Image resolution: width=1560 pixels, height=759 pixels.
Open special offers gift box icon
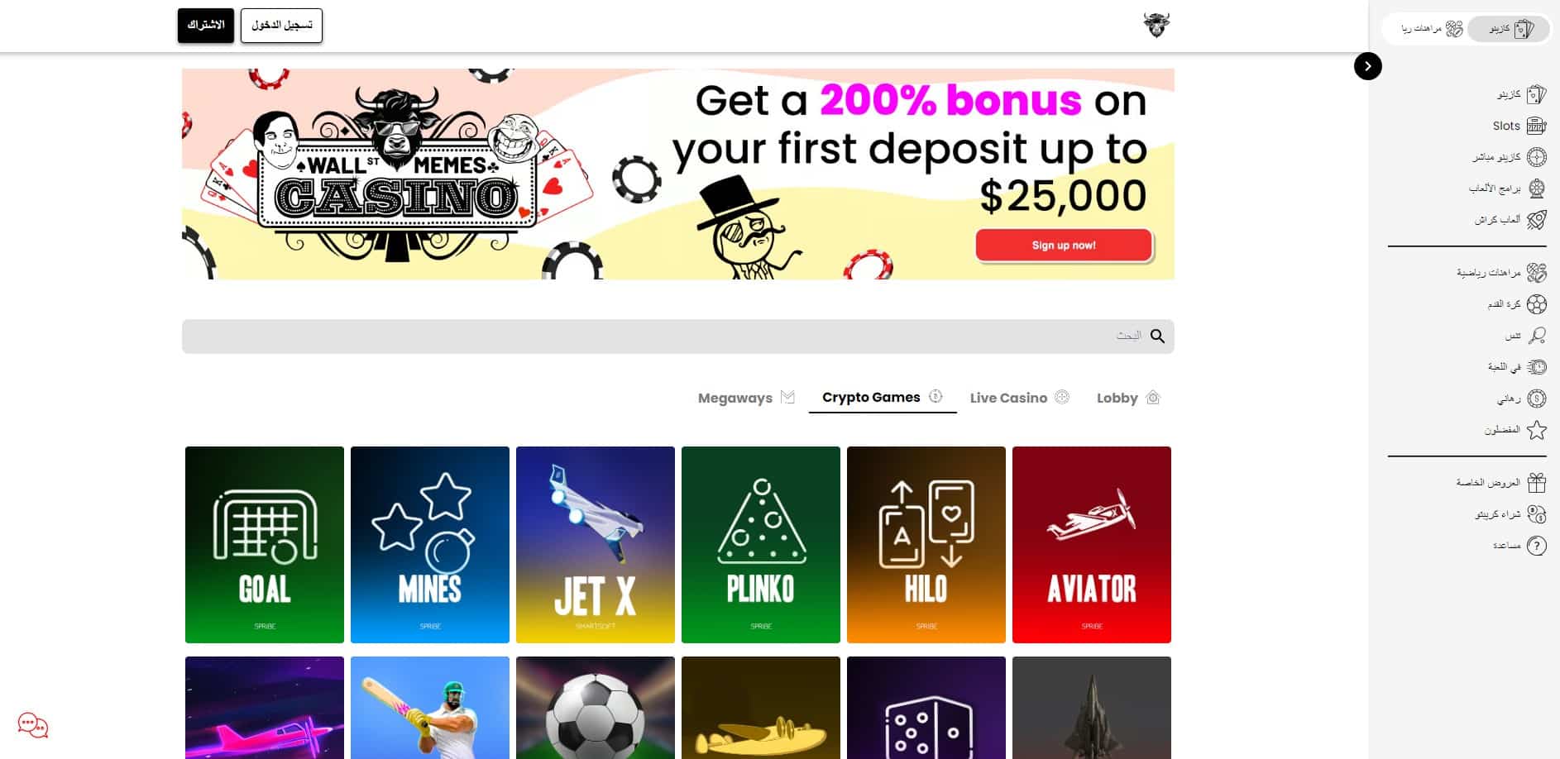point(1536,482)
